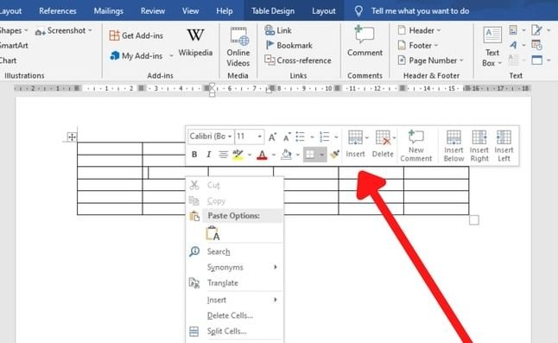The width and height of the screenshot is (558, 343).
Task: Open the Footer dropdown
Action: coord(418,46)
